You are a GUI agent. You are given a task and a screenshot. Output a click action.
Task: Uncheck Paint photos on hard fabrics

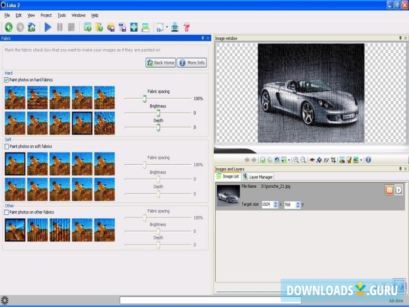pyautogui.click(x=7, y=80)
